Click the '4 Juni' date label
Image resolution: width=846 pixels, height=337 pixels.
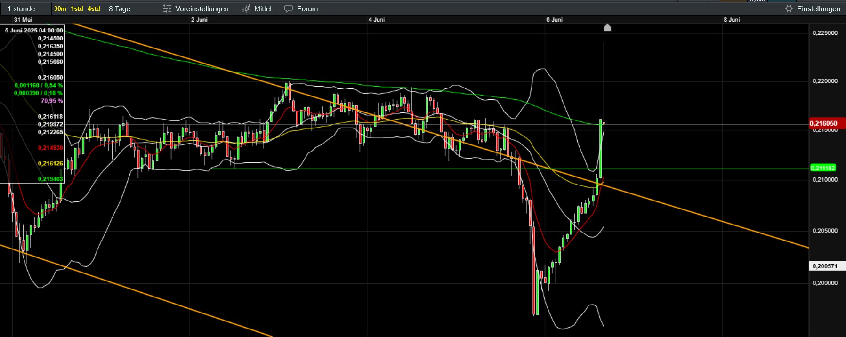[x=377, y=20]
